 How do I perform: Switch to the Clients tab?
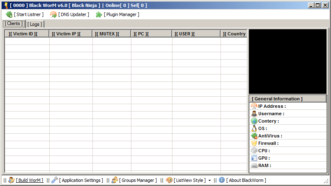tap(14, 24)
